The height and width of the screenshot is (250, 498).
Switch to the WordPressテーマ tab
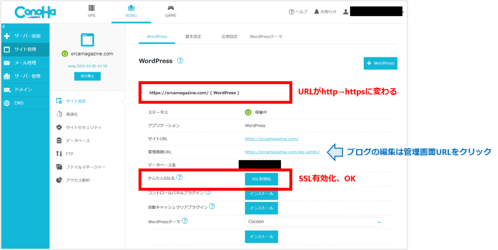tap(266, 37)
